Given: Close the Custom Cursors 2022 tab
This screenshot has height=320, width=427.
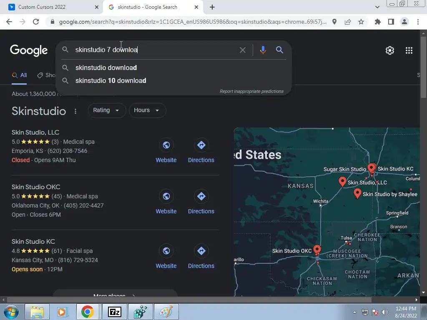Looking at the screenshot, I should click(x=97, y=7).
